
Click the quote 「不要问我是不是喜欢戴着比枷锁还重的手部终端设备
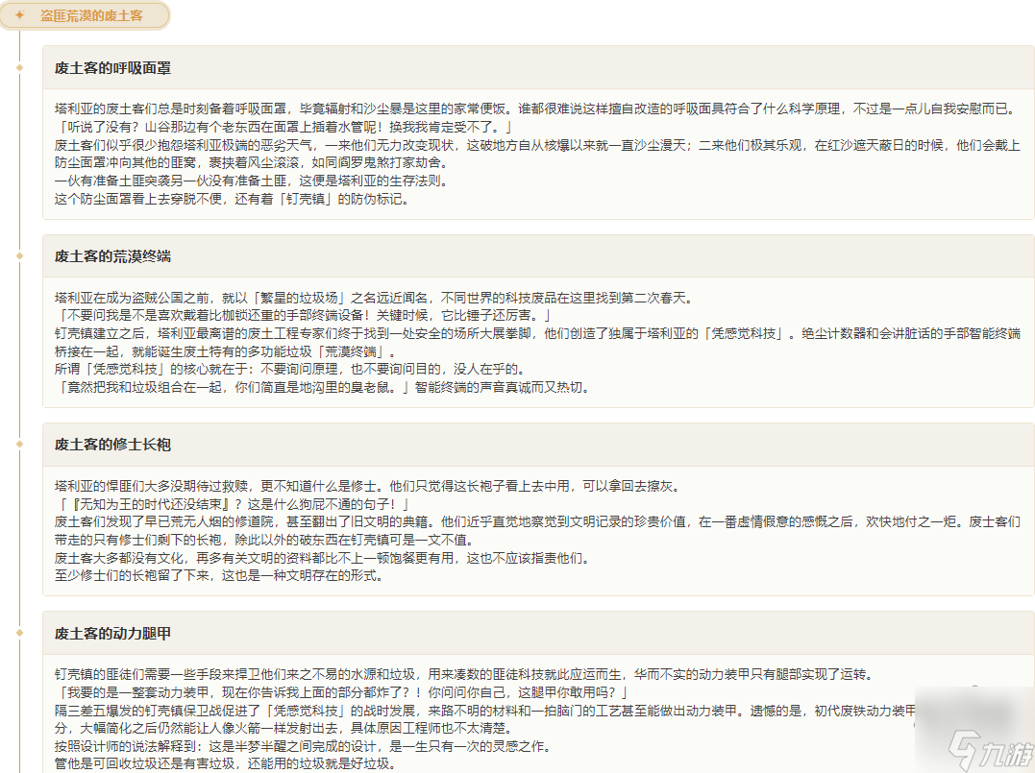(x=304, y=315)
